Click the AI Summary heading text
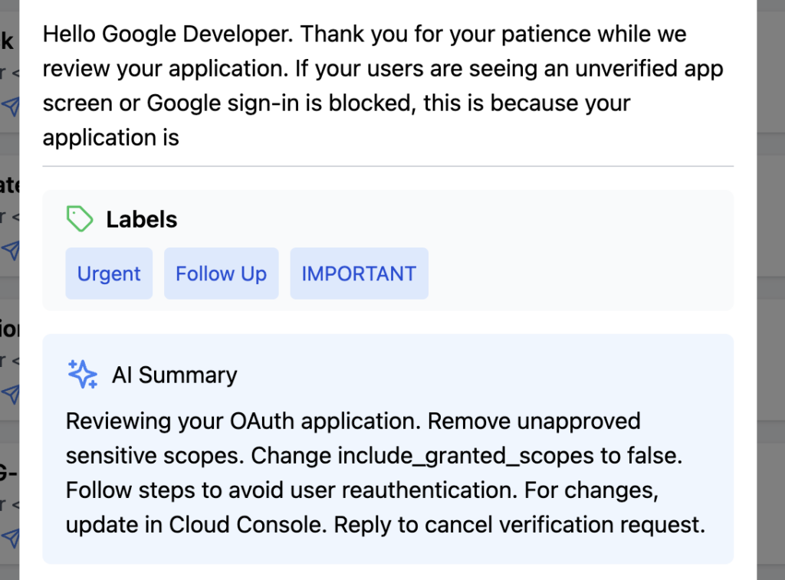The width and height of the screenshot is (785, 580). [x=175, y=375]
